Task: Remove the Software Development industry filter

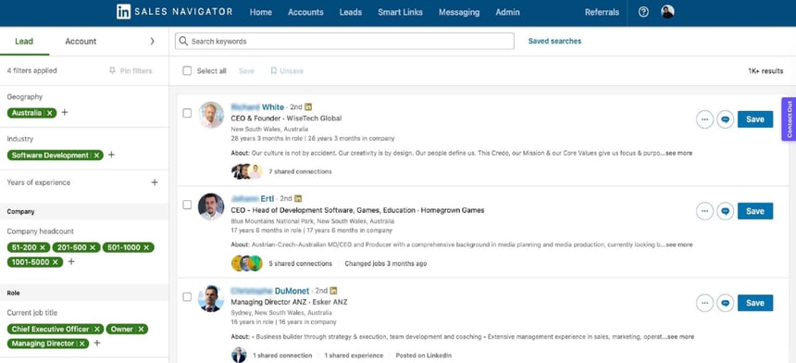Action: pos(96,156)
